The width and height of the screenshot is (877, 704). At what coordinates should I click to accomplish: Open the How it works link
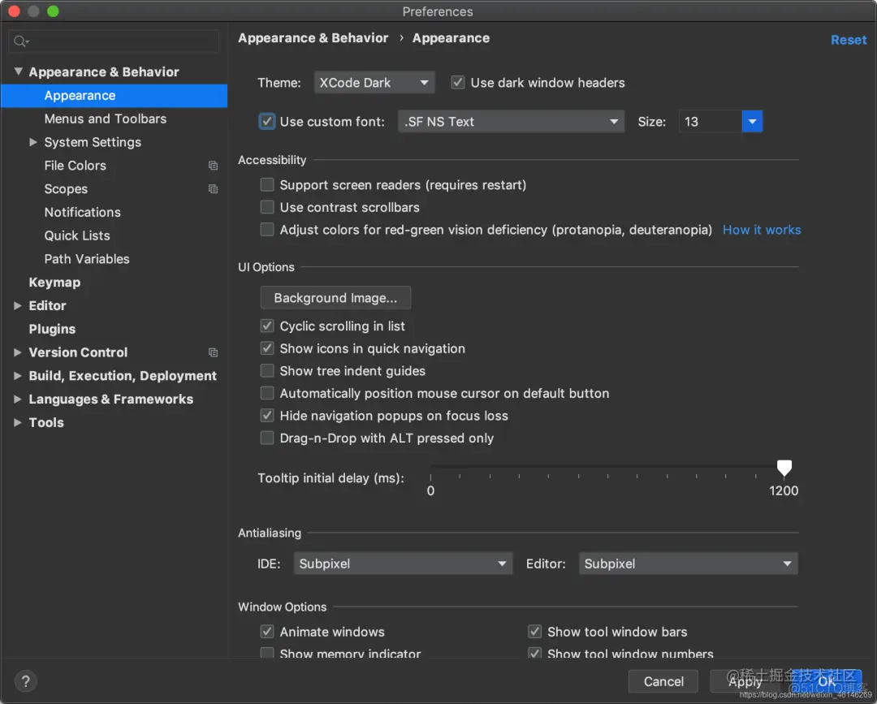[x=761, y=230]
